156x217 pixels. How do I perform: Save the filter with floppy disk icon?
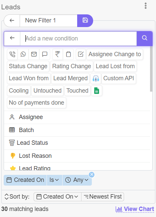point(85,20)
